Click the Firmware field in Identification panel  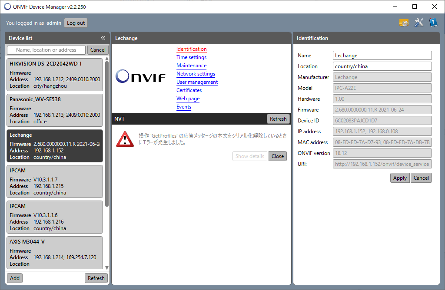pos(382,110)
